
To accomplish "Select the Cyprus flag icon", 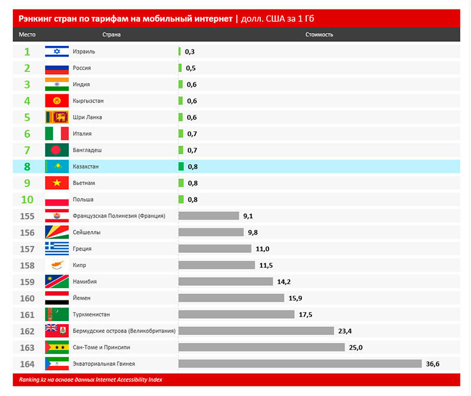I will (x=57, y=265).
